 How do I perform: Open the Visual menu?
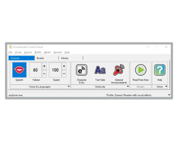(x=18, y=52)
